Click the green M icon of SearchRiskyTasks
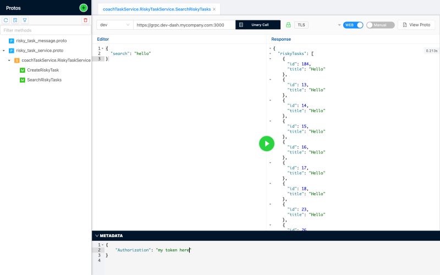 (x=23, y=80)
